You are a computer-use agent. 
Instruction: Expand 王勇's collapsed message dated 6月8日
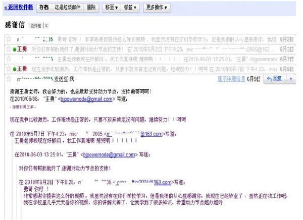(x=150, y=69)
